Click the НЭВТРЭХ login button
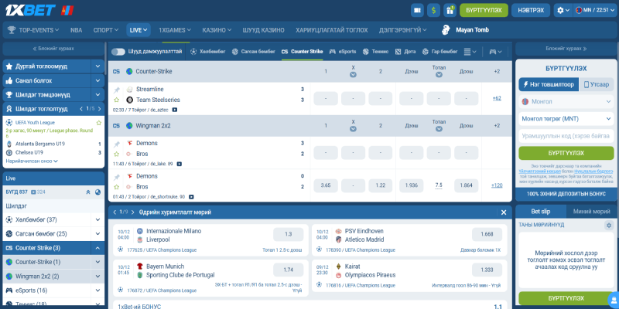The image size is (619, 309). click(531, 10)
